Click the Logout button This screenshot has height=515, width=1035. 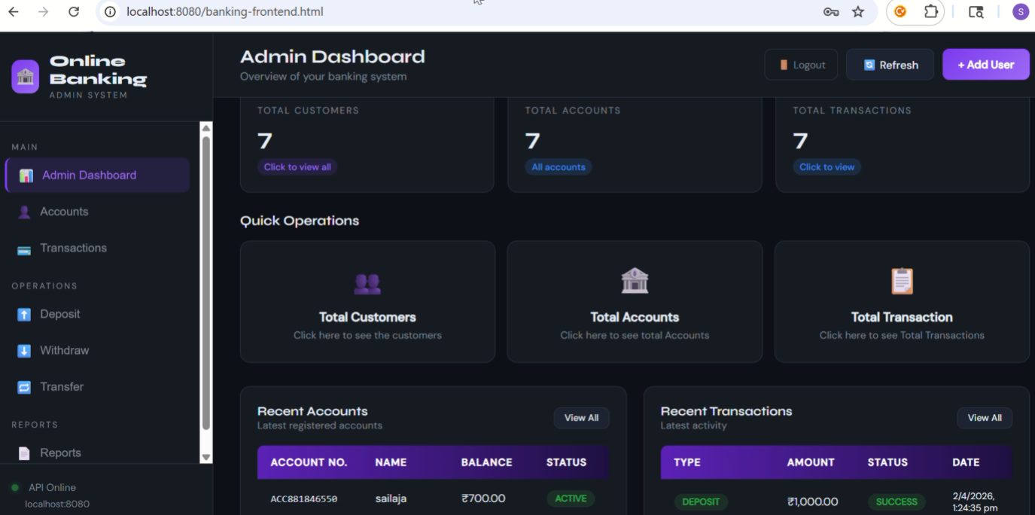click(x=802, y=65)
